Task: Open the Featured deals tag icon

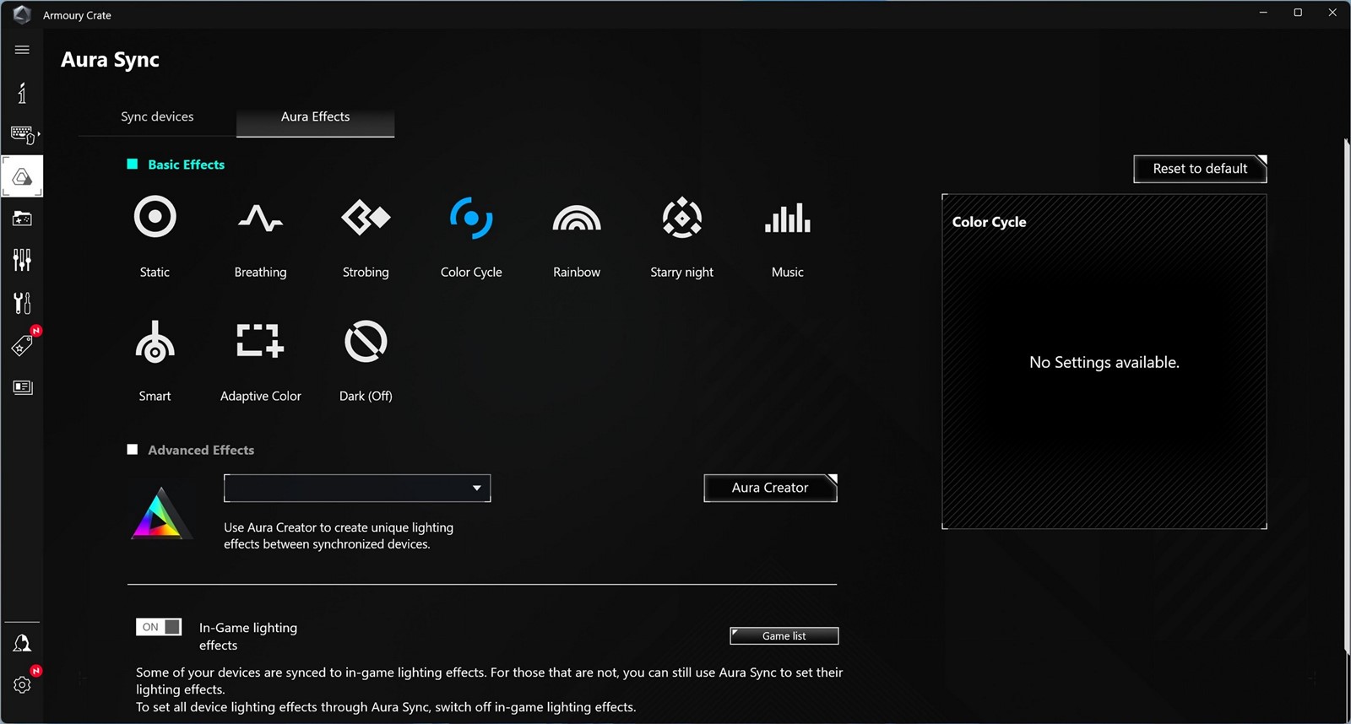Action: click(x=23, y=344)
